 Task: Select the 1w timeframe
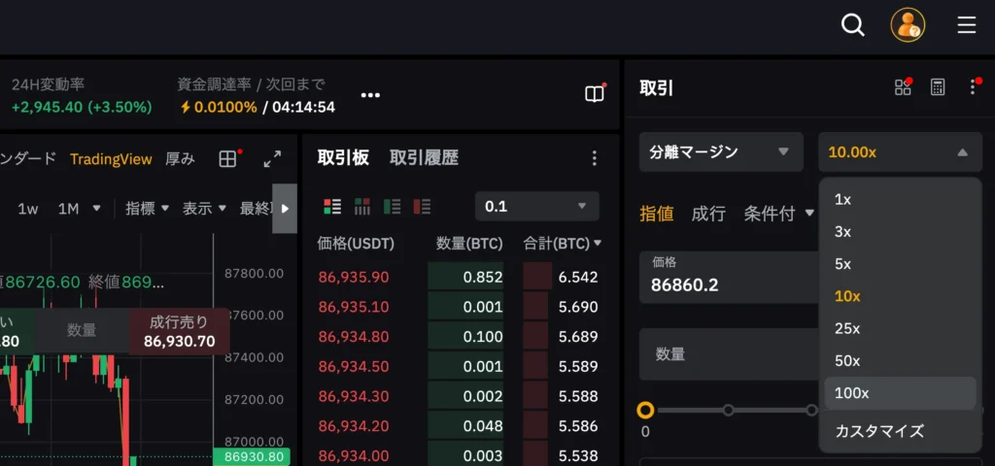[x=28, y=209]
